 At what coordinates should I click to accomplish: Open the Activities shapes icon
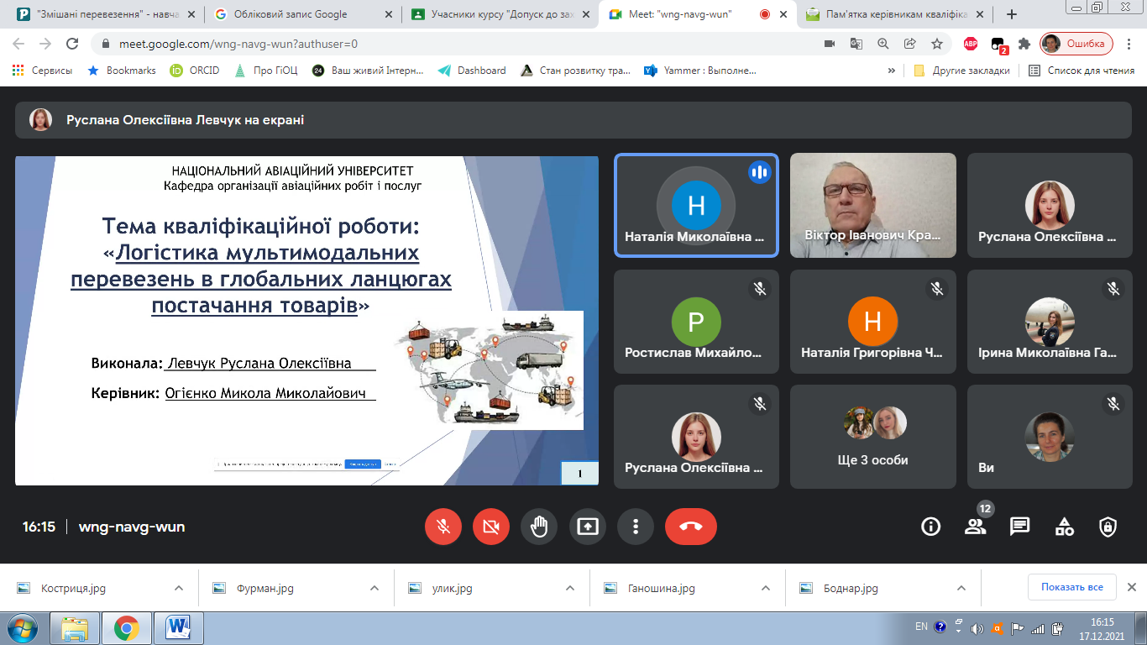coord(1064,527)
